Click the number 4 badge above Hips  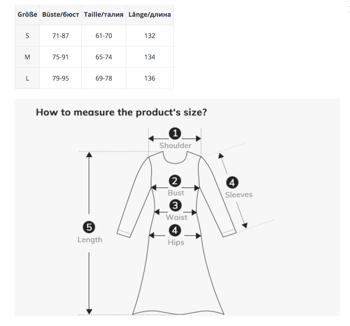(x=175, y=231)
